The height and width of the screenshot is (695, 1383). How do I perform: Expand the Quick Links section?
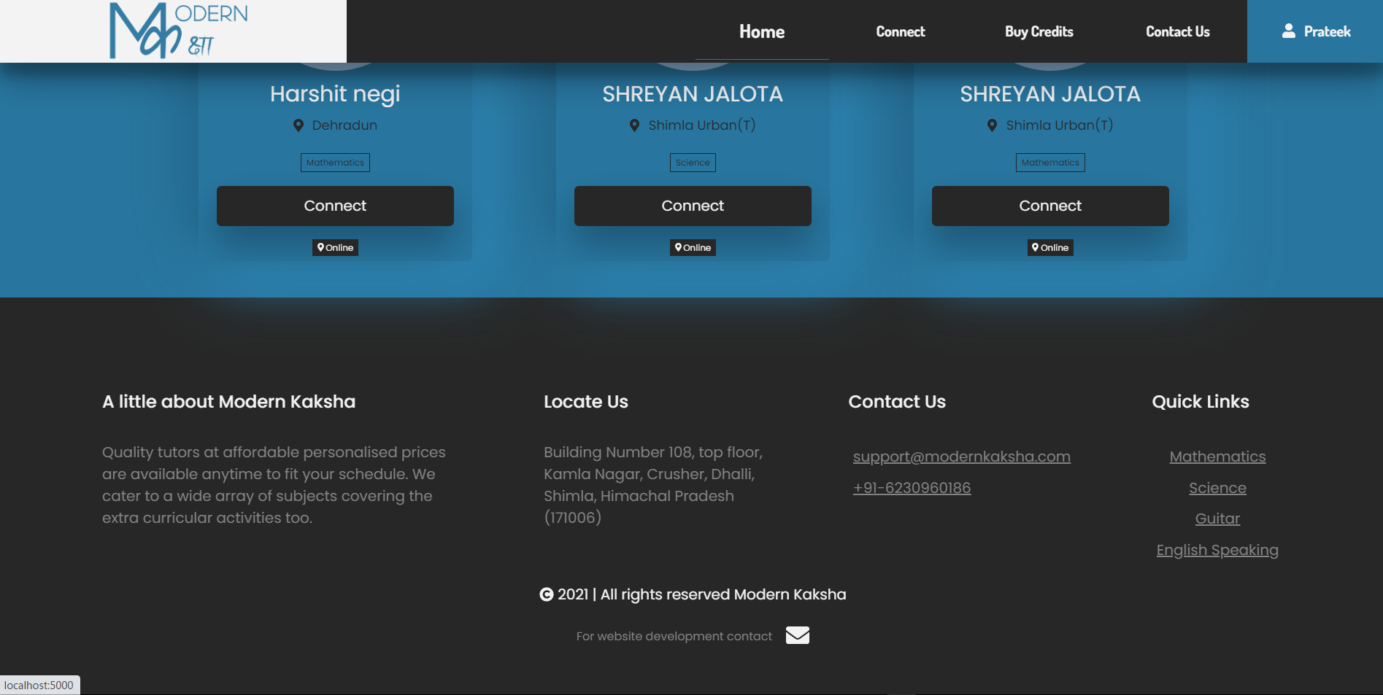pos(1200,401)
